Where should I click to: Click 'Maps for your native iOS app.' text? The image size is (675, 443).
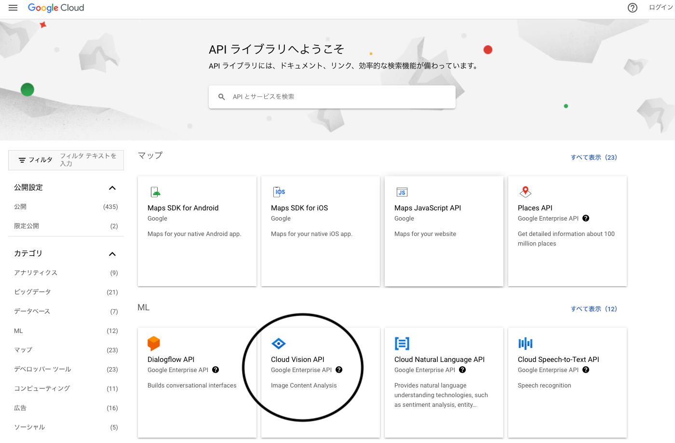[x=311, y=234]
